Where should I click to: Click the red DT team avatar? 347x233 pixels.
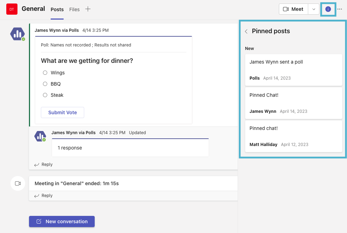[12, 9]
